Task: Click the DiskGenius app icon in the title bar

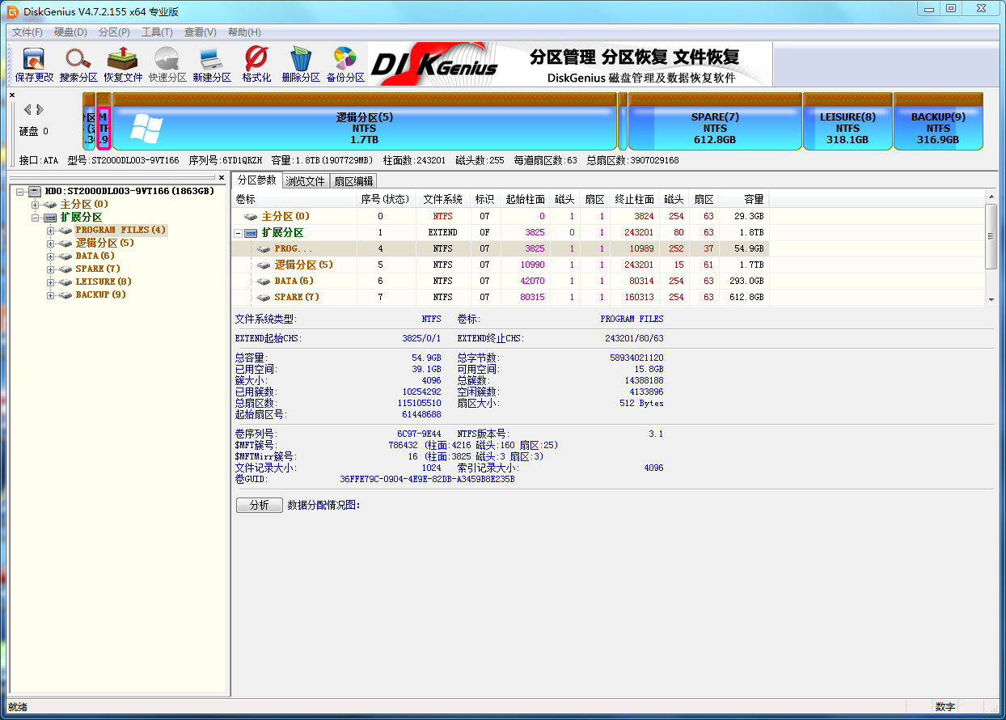Action: coord(13,11)
